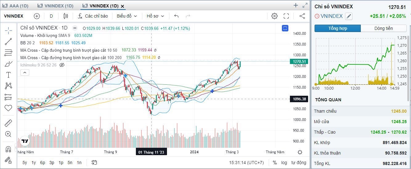This screenshot has width=411, height=169.
Task: Toggle the Ichimoku indicator visibility eye
Action: click(62, 65)
